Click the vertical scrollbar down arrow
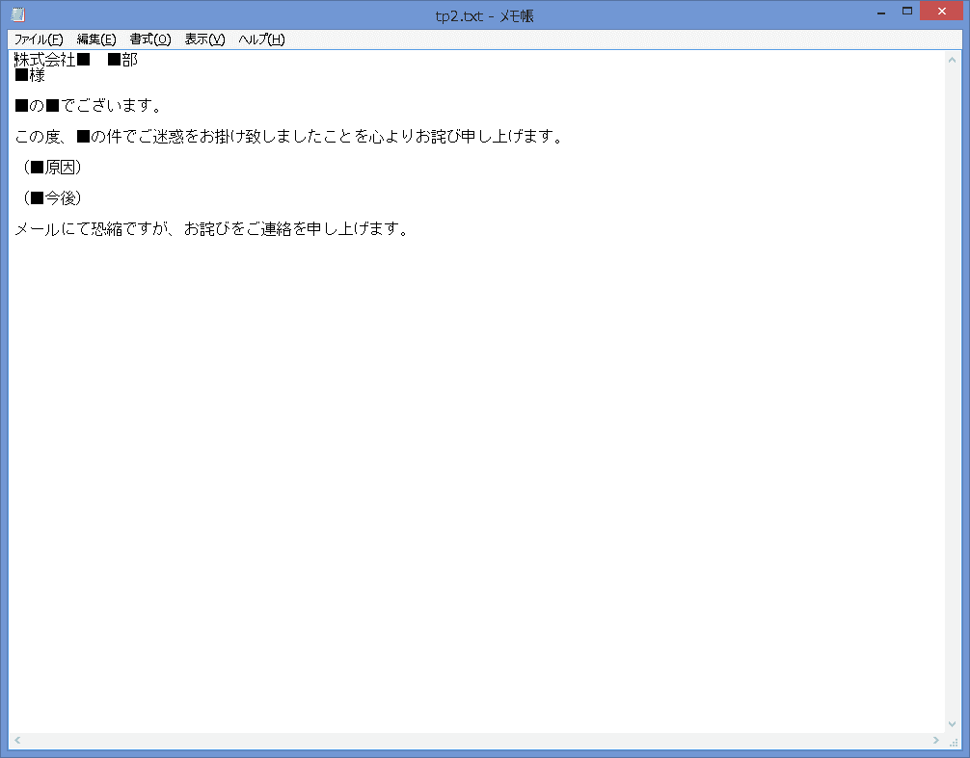This screenshot has height=758, width=970. click(x=952, y=724)
